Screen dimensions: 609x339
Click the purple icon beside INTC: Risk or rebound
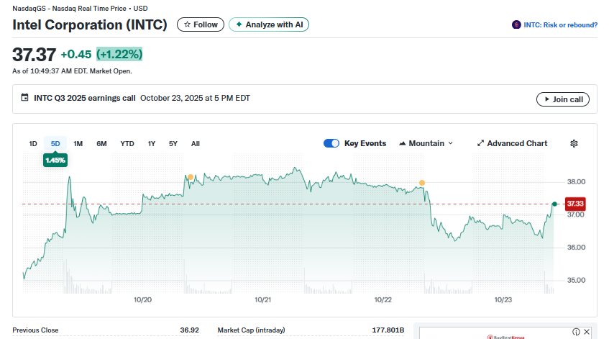[516, 24]
